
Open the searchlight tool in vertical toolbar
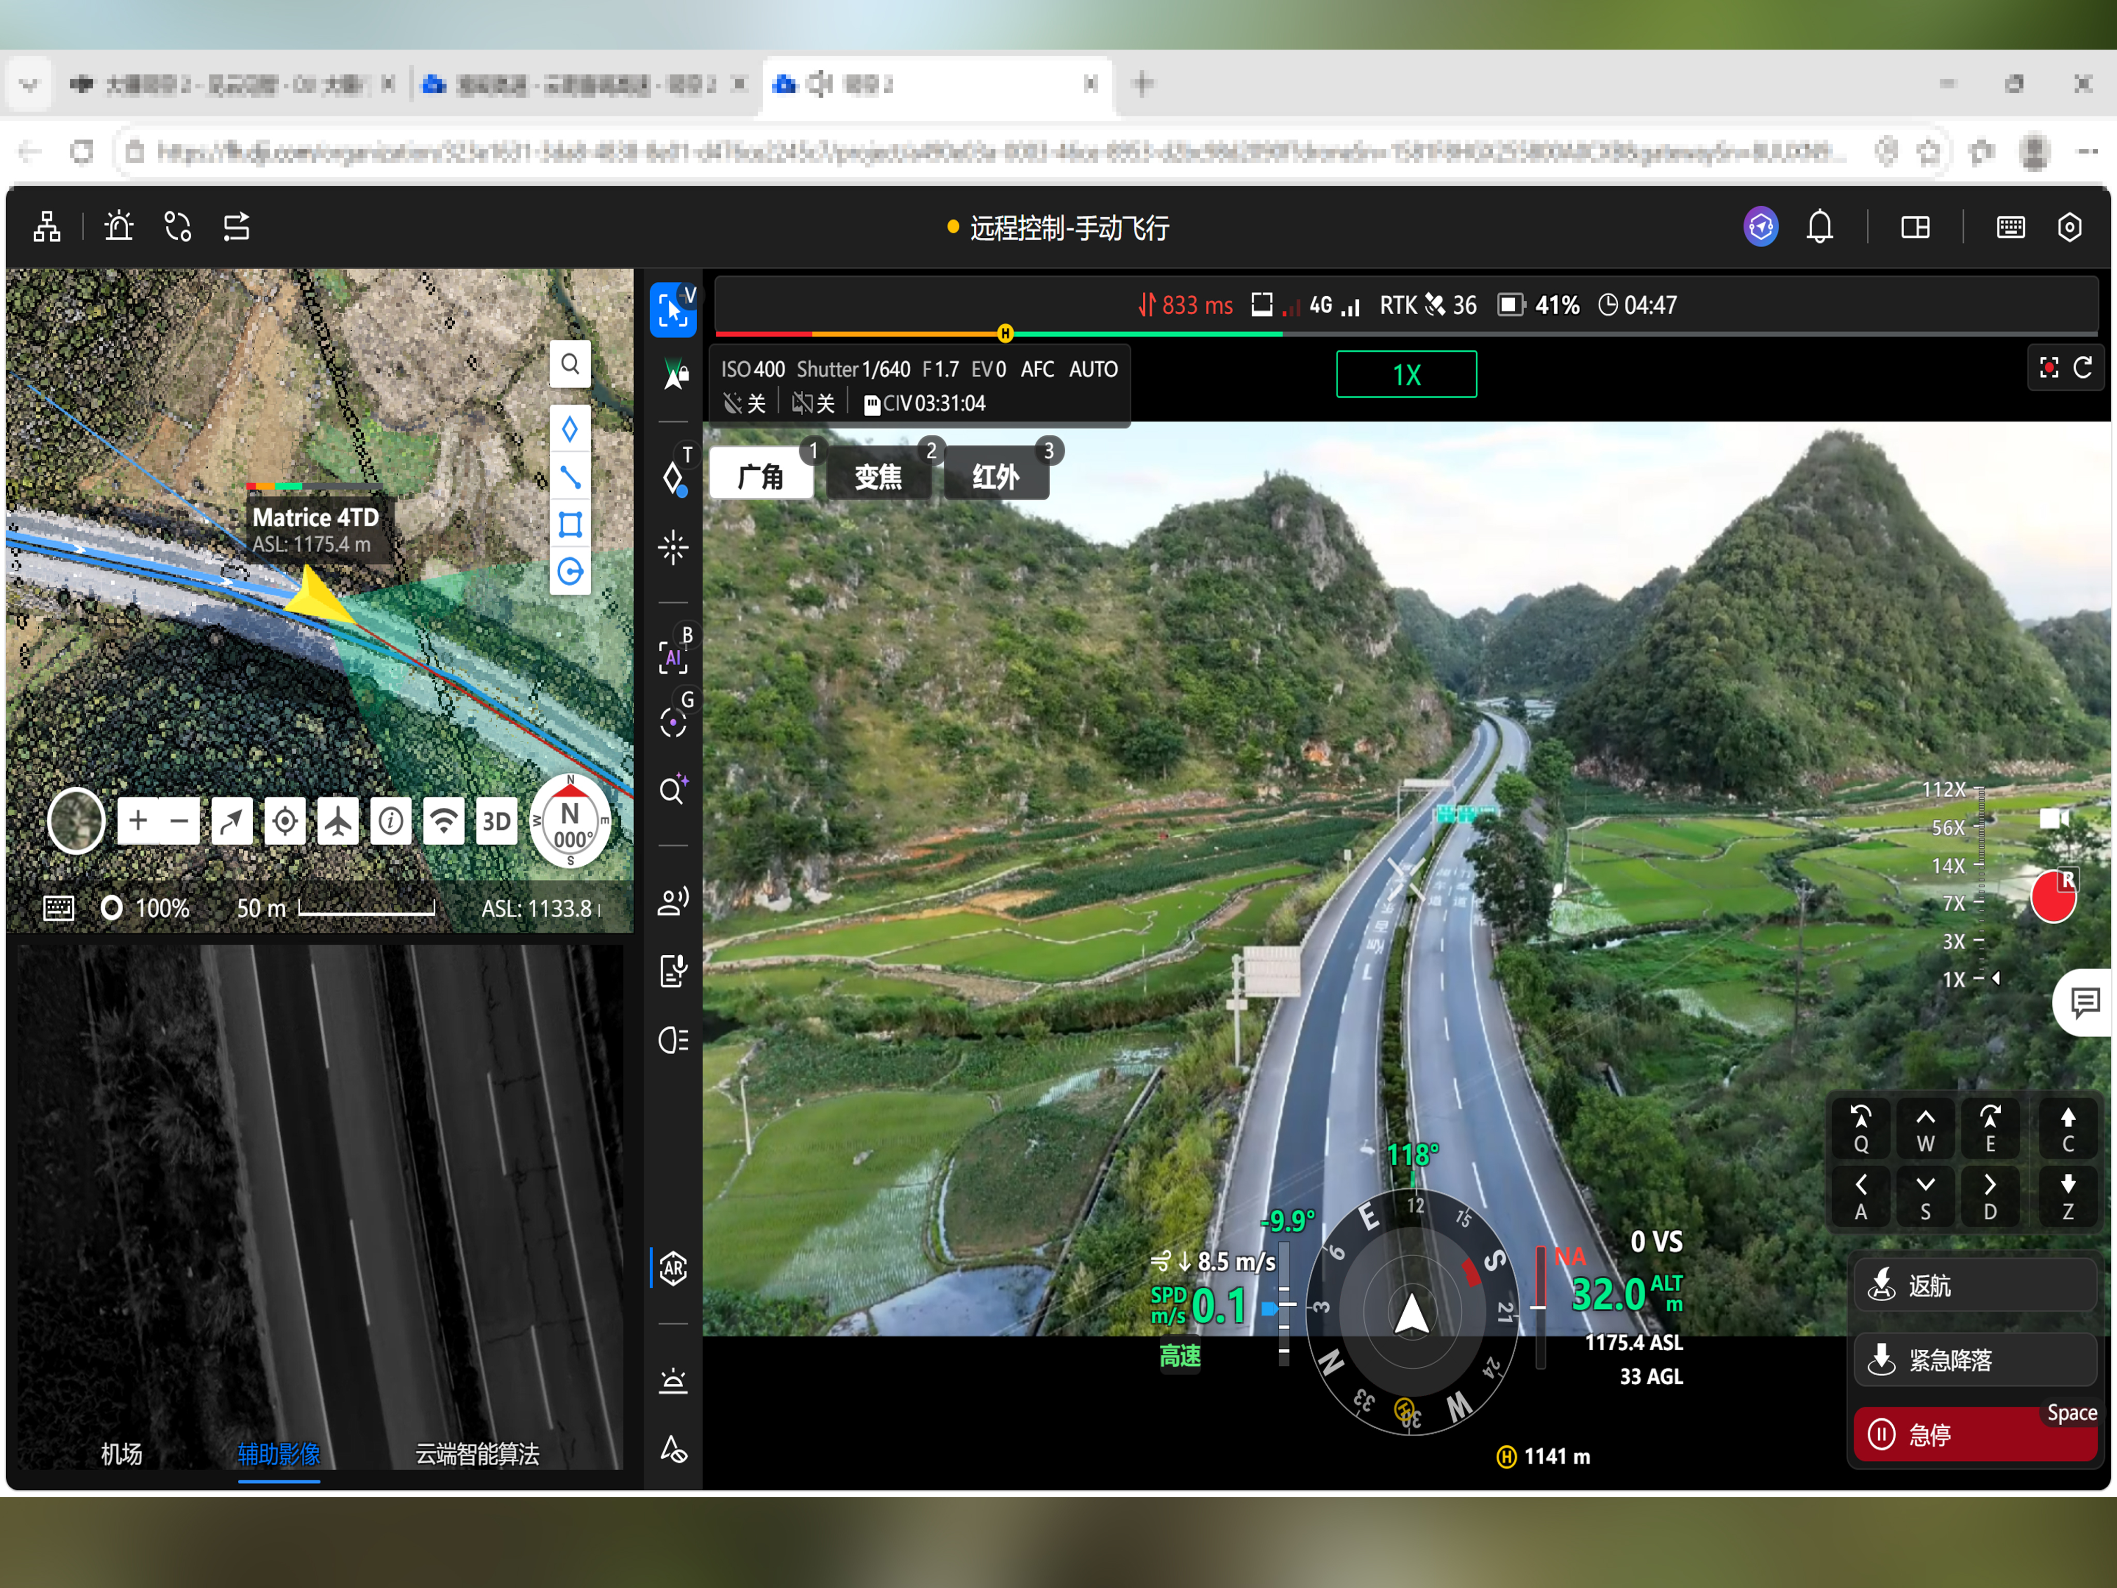pyautogui.click(x=673, y=1040)
